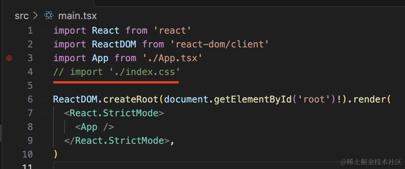Image resolution: width=405 pixels, height=169 pixels.
Task: Click line number 9 in gutter
Action: coord(30,140)
